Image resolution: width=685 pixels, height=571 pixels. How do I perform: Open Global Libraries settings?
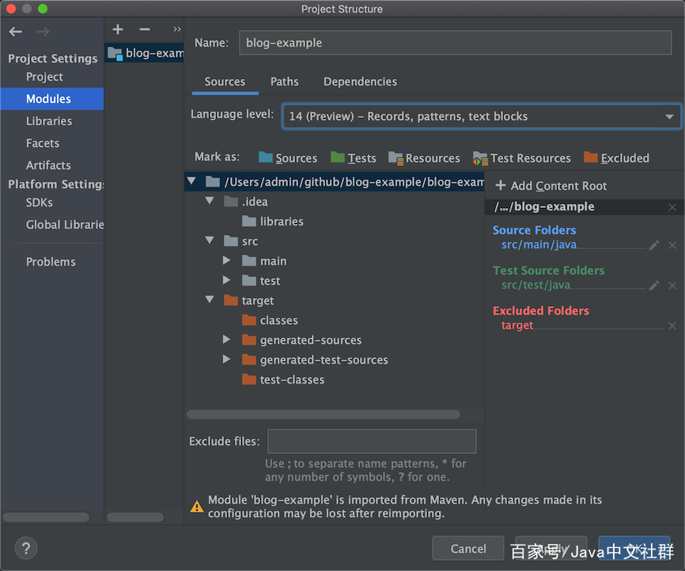tap(65, 225)
